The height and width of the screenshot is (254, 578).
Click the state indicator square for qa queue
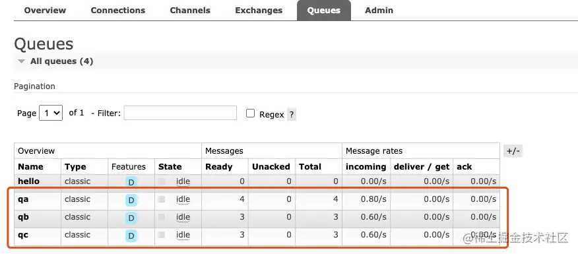click(x=162, y=199)
